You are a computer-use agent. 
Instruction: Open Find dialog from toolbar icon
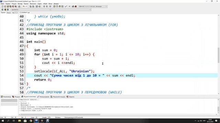(x=31, y=6)
